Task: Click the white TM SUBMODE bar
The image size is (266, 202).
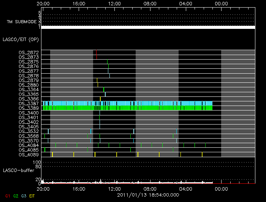Action: [x=148, y=27]
